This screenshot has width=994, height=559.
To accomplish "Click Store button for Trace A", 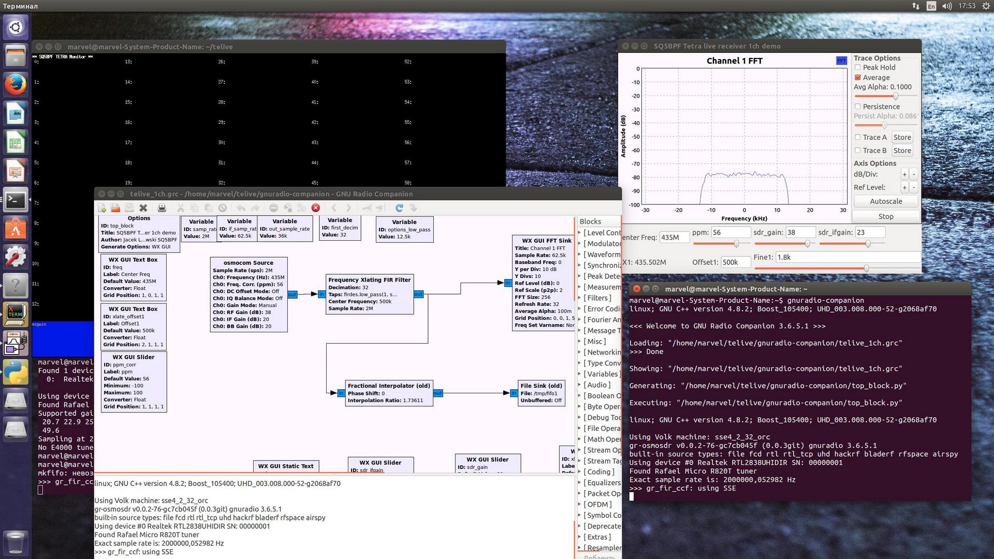I will pyautogui.click(x=902, y=137).
